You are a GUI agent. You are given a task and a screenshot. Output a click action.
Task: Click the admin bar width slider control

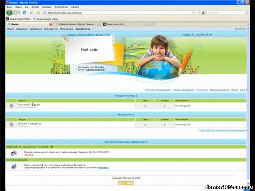240,29
